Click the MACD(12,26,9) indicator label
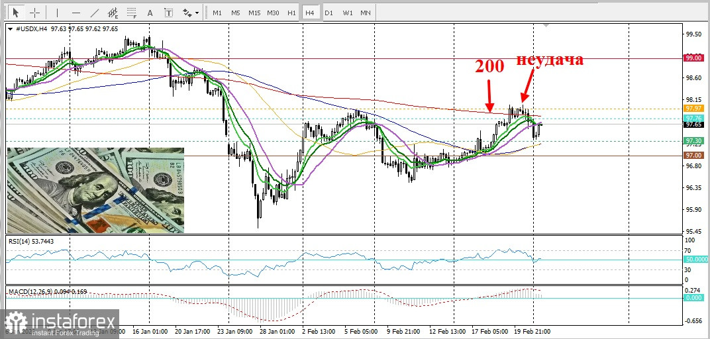This screenshot has width=710, height=339. point(48,292)
